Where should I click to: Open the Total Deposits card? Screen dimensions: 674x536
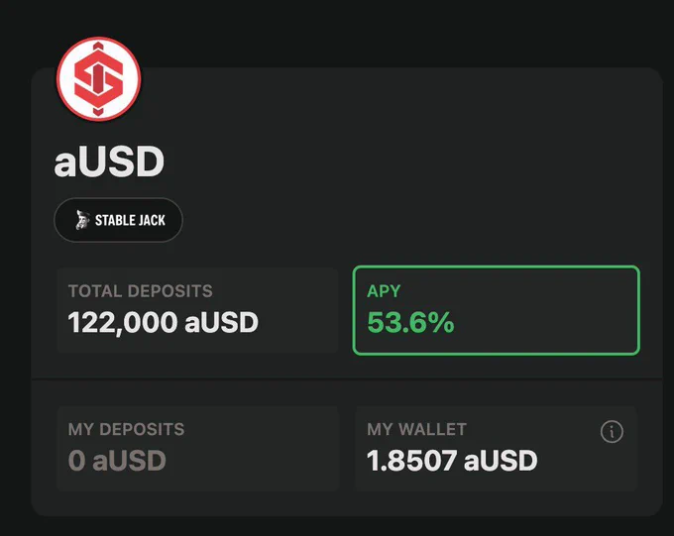point(197,310)
